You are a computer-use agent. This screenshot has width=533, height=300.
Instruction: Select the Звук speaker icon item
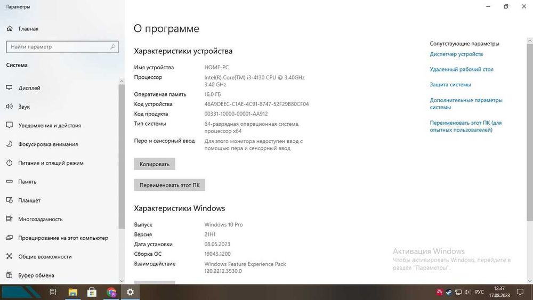[10, 107]
